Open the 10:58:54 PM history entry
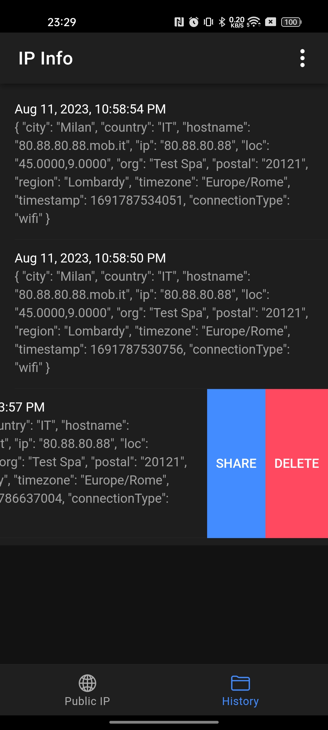Image resolution: width=328 pixels, height=730 pixels. click(x=164, y=164)
